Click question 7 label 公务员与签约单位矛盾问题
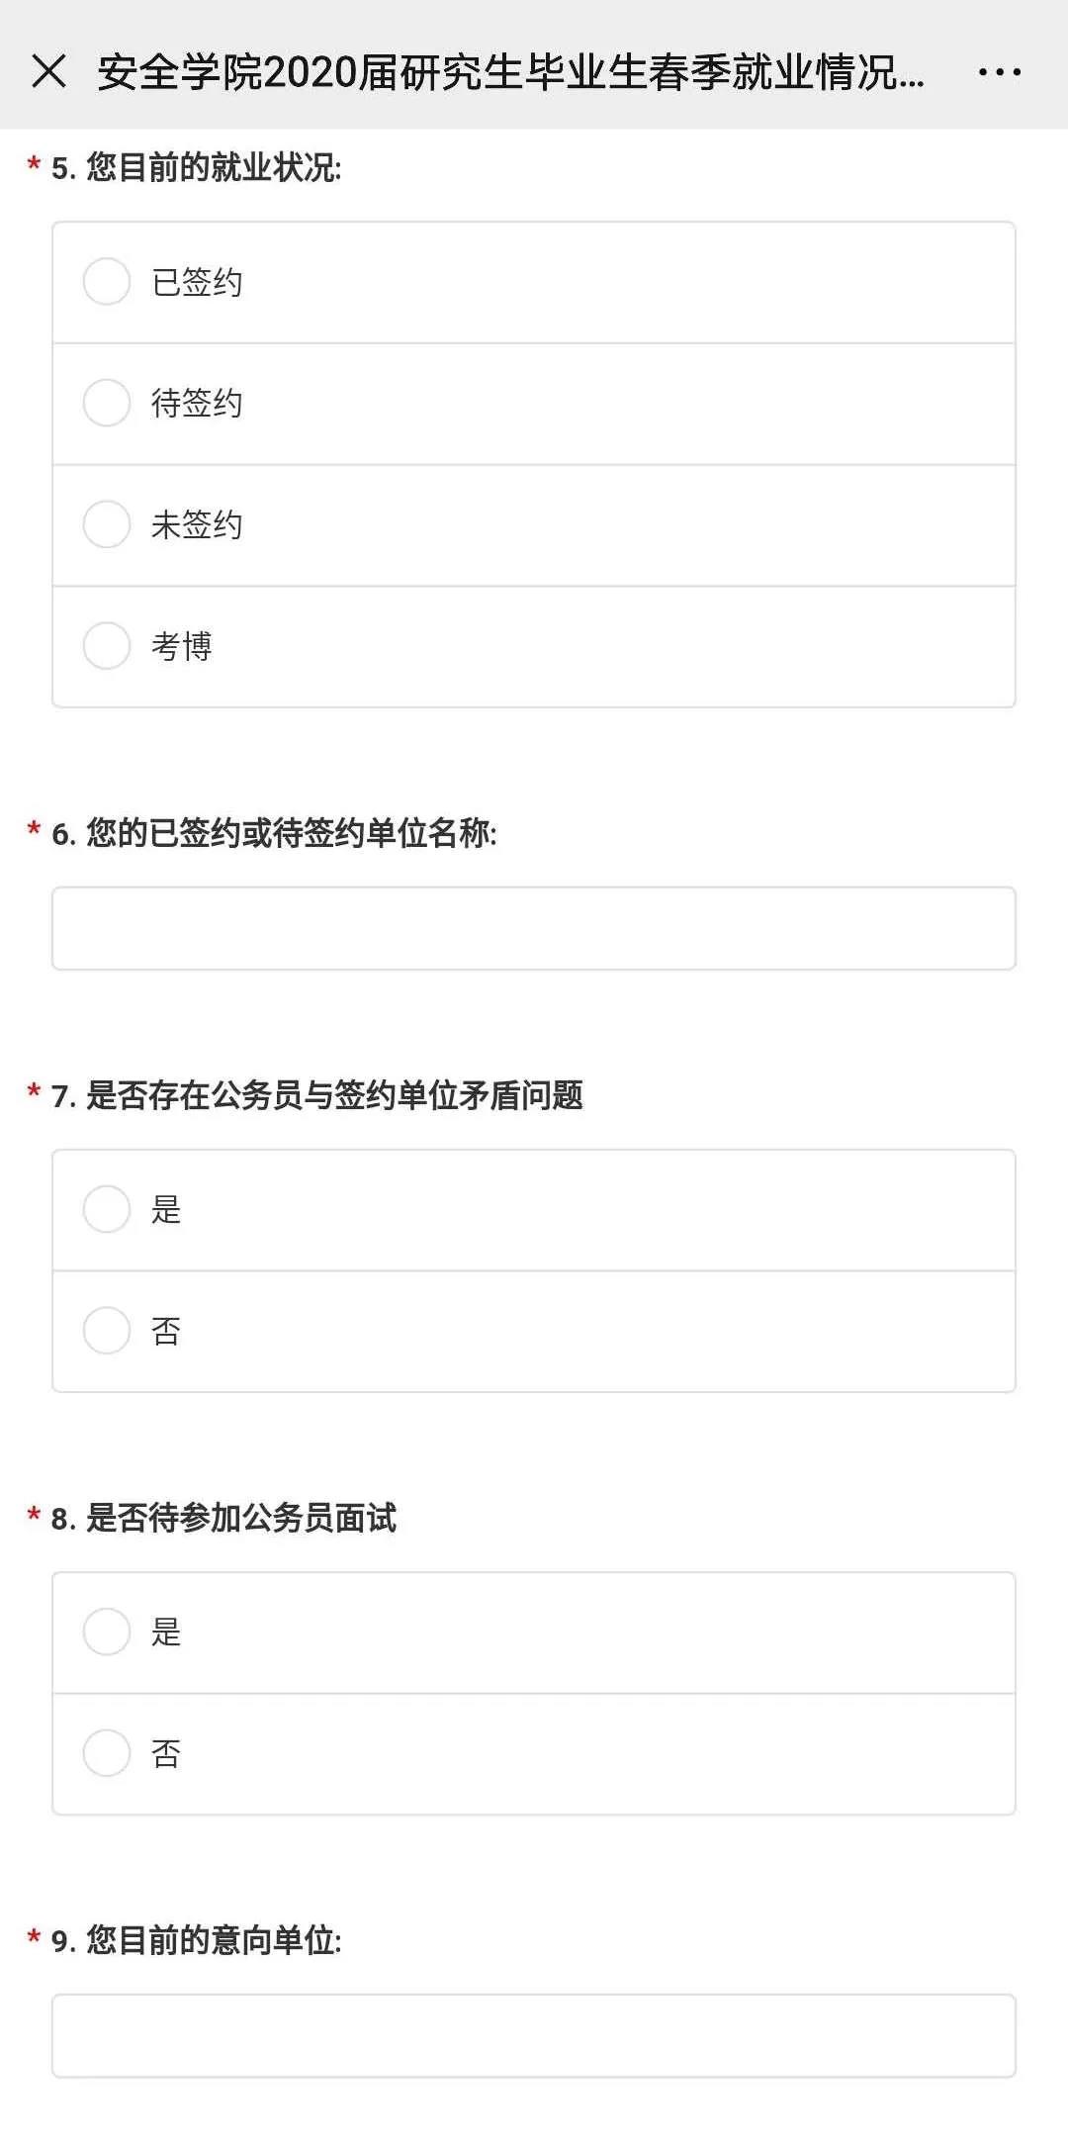This screenshot has width=1068, height=2148. (x=334, y=1095)
